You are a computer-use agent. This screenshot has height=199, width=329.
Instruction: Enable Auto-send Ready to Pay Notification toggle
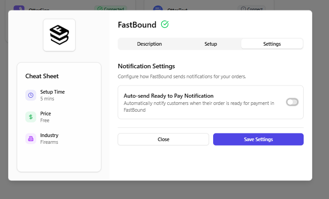292,102
